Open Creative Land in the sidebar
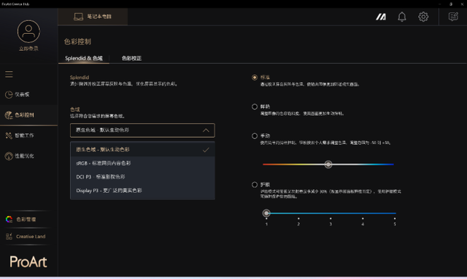Screen dimensions: 467x279 pyautogui.click(x=25, y=237)
